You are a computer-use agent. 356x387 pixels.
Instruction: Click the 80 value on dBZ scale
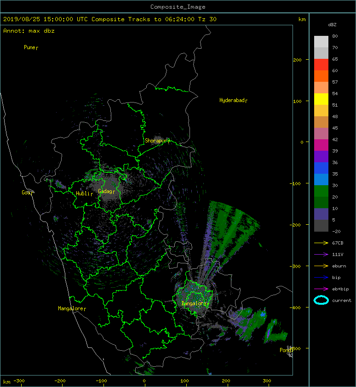(335, 36)
